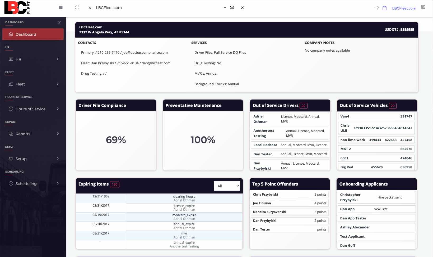Click the home icon in Dashboard item
433x257 pixels.
click(11, 34)
